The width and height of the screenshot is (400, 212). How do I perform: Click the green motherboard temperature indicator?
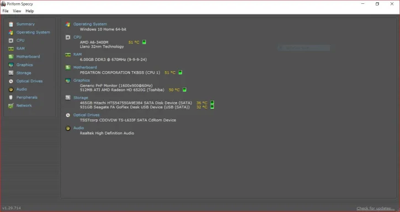coord(180,72)
